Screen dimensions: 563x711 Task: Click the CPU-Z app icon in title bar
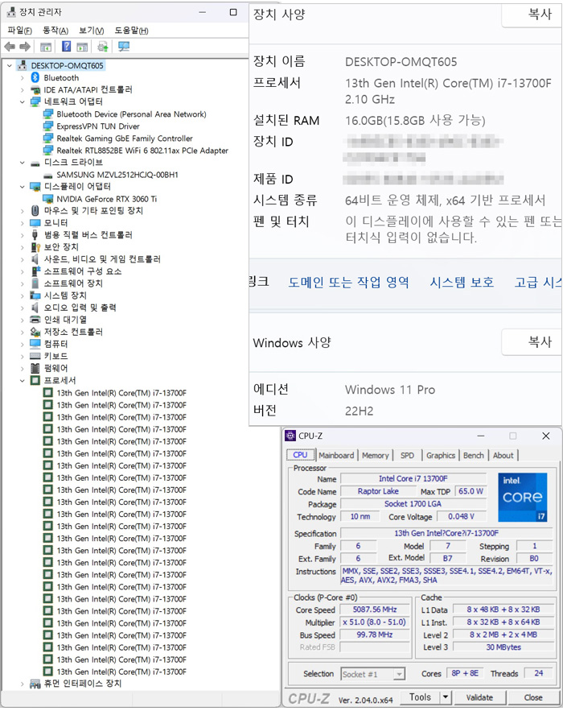[290, 436]
